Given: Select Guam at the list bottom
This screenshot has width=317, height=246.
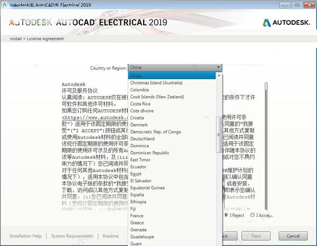Looking at the screenshot, I should [172, 243].
